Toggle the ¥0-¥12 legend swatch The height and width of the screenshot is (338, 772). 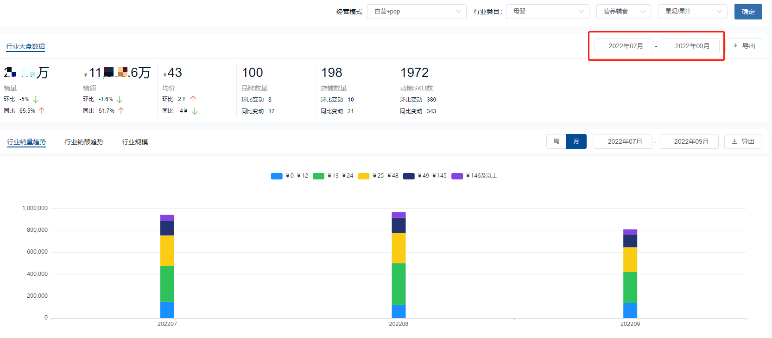click(277, 176)
